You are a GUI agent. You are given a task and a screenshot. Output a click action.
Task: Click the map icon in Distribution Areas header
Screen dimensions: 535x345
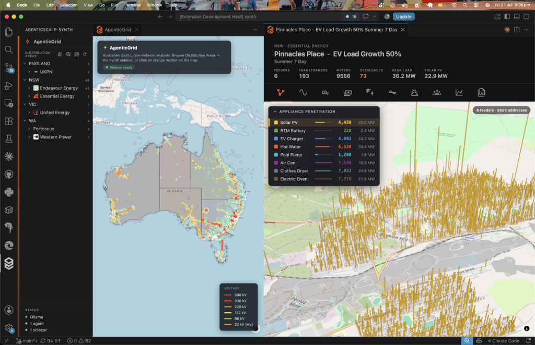60,54
